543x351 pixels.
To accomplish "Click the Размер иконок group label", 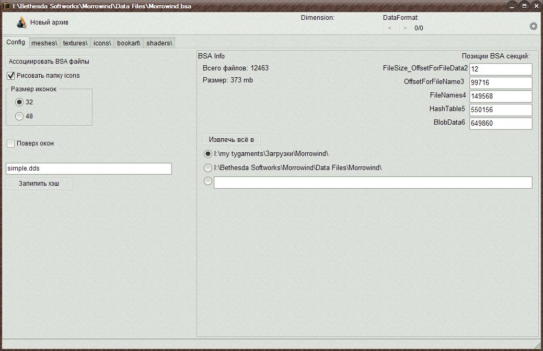I will click(x=33, y=89).
